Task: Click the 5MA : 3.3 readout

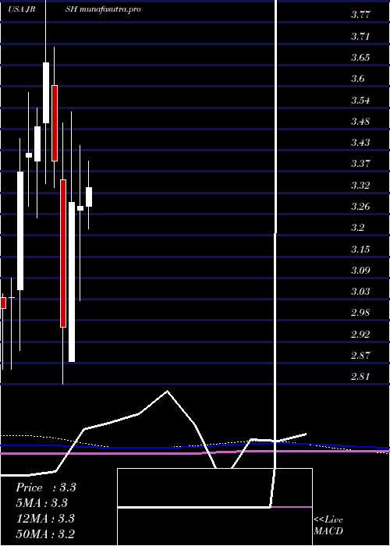Action: point(41,503)
